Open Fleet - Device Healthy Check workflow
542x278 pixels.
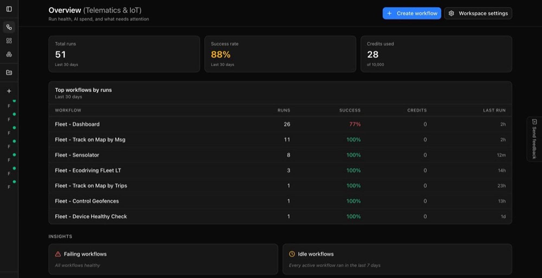tap(280, 216)
